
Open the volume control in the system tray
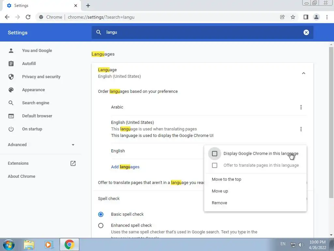tap(301, 244)
